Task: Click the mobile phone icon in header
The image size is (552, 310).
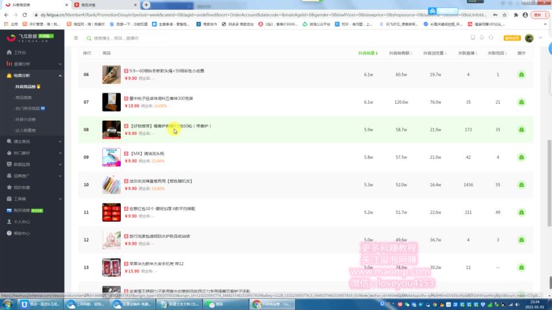Action: point(473,38)
